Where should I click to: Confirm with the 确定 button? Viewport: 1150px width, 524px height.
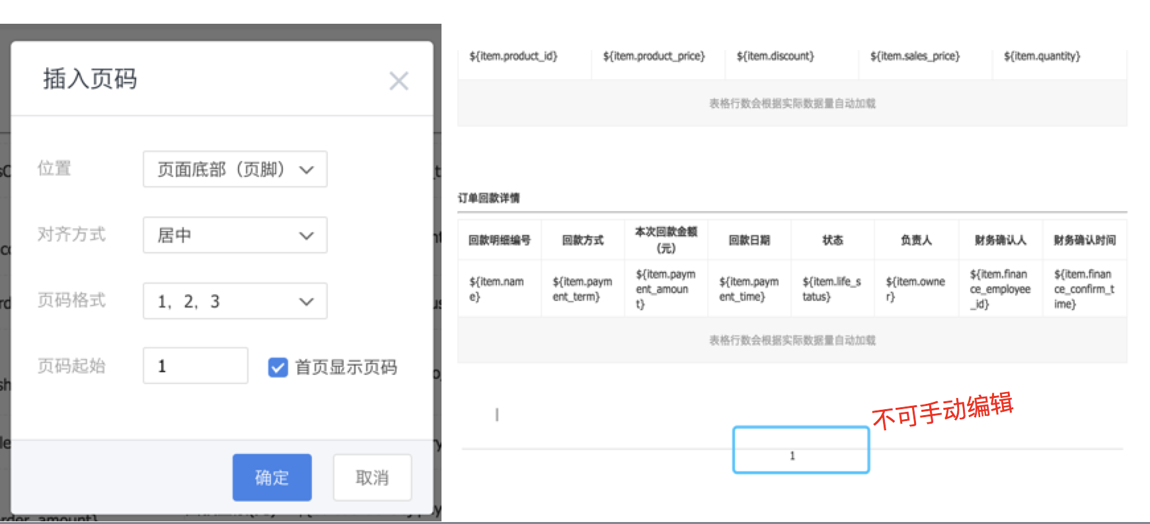(272, 477)
